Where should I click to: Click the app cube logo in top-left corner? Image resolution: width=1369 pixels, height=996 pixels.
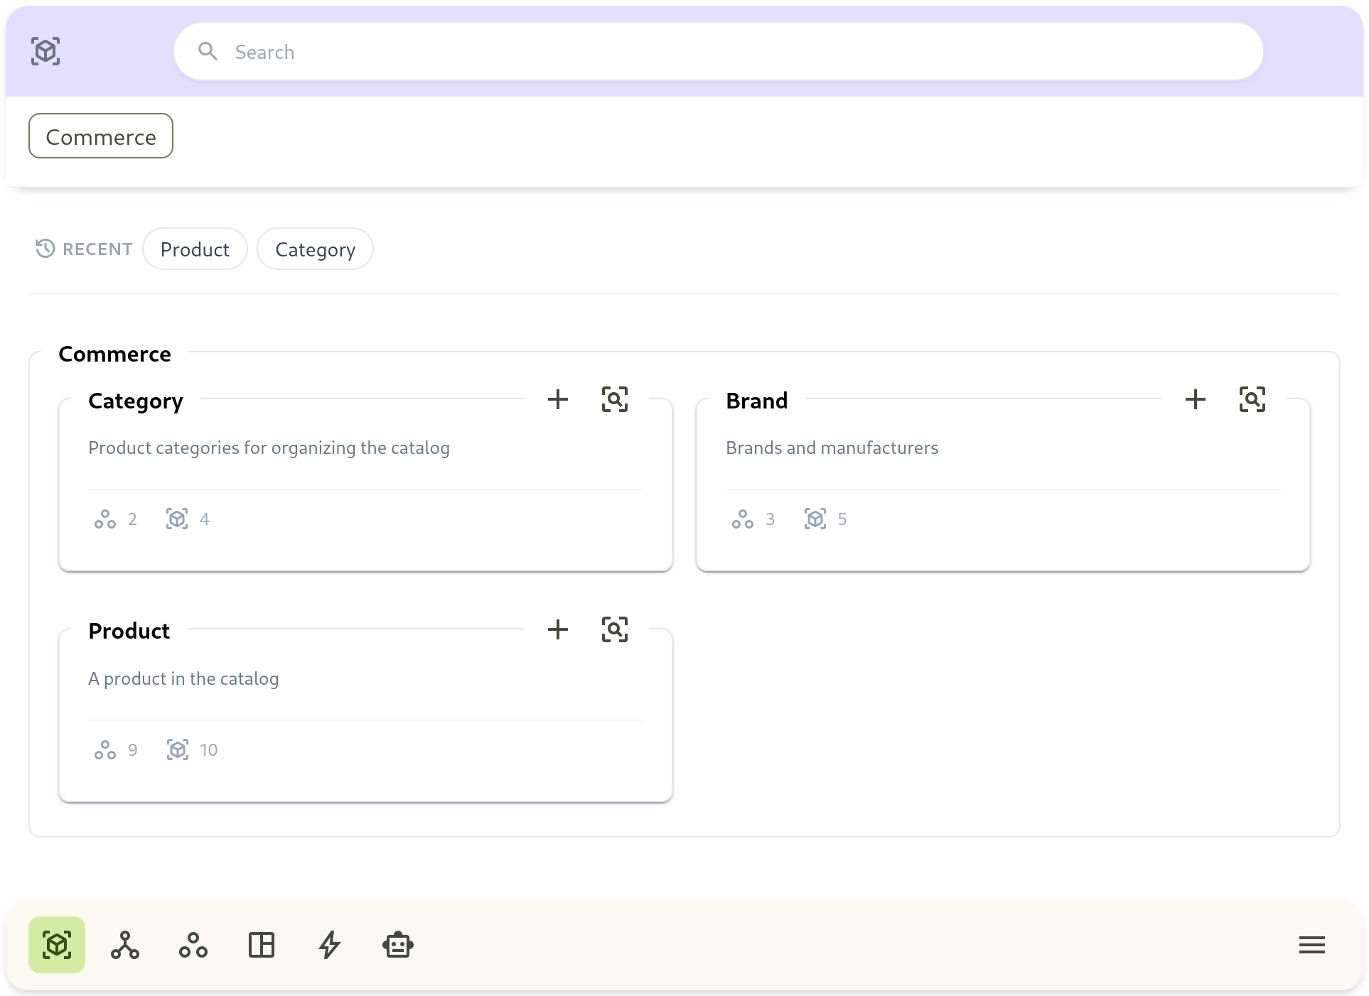[45, 50]
